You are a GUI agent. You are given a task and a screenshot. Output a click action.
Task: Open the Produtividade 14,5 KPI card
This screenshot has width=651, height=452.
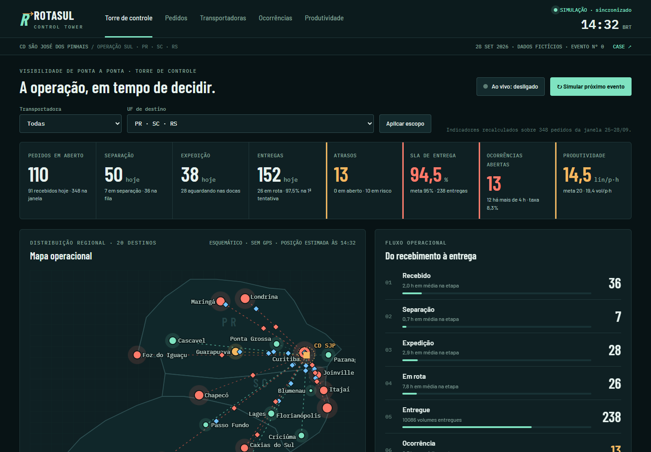pyautogui.click(x=593, y=181)
